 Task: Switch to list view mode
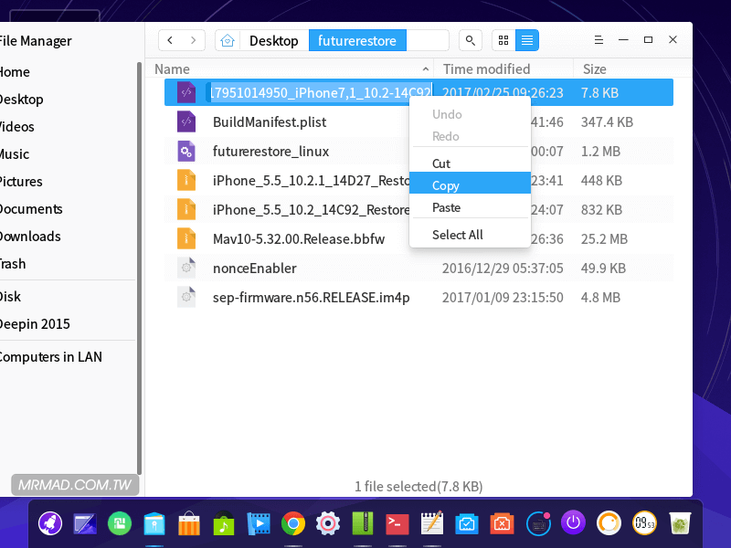[527, 40]
